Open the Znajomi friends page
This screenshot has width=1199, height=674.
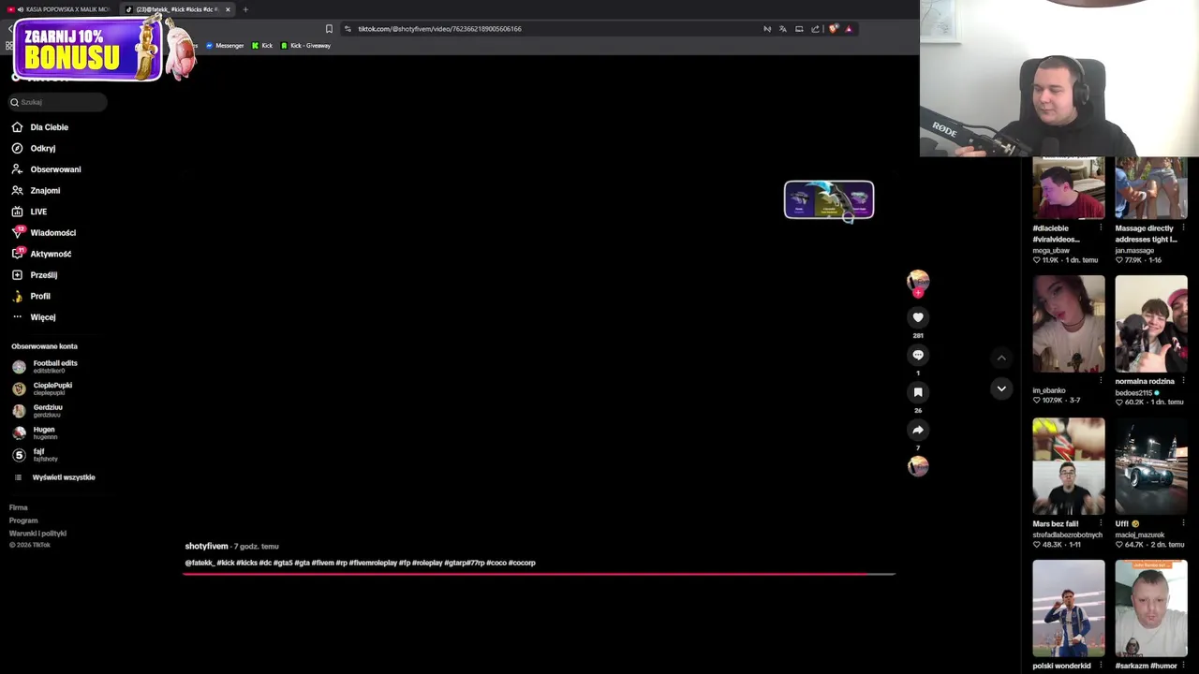[36, 190]
